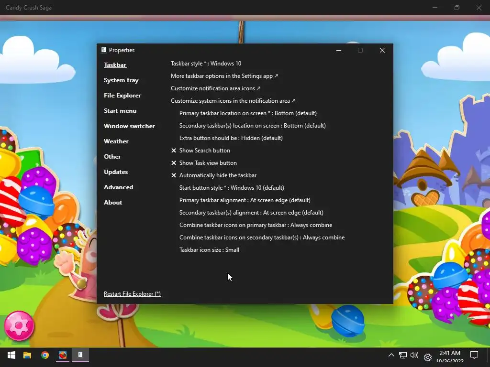Open Customize system icons in notification area

pyautogui.click(x=233, y=101)
